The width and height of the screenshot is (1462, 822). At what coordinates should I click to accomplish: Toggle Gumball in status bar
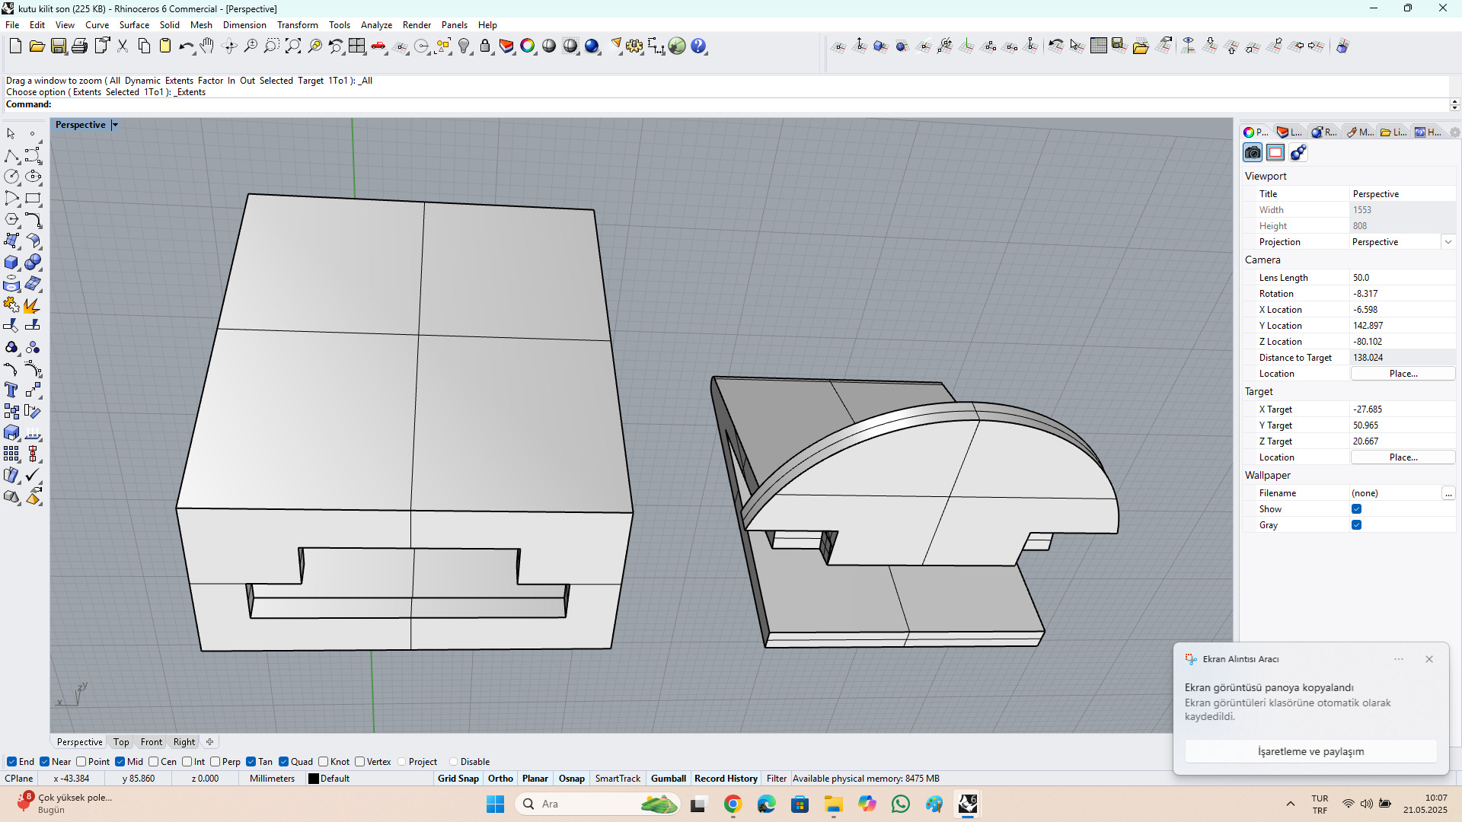point(669,779)
